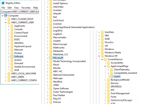This screenshot has height=104, width=143.
Task: Click the UserData folder icon
Action: [x=102, y=32]
